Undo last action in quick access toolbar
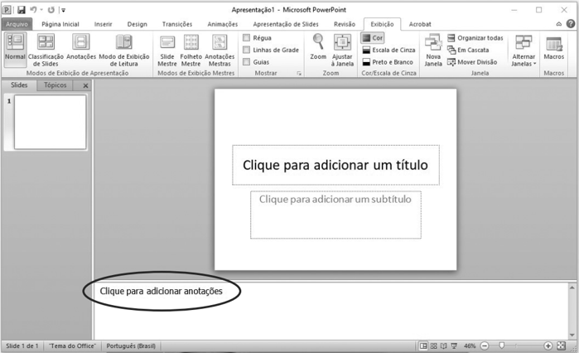The image size is (579, 353). 33,10
